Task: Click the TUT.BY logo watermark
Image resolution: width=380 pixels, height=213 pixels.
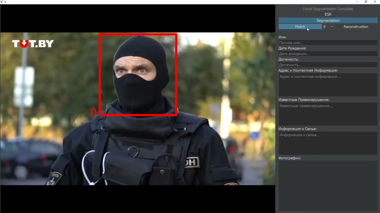Action: click(33, 44)
